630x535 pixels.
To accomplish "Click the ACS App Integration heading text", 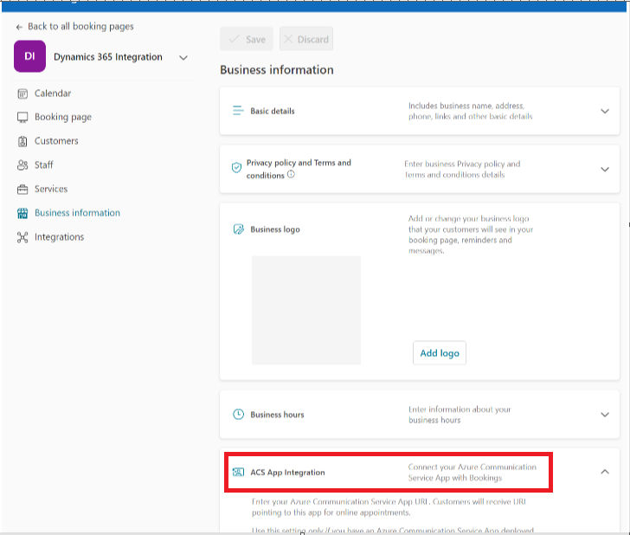I will point(287,473).
